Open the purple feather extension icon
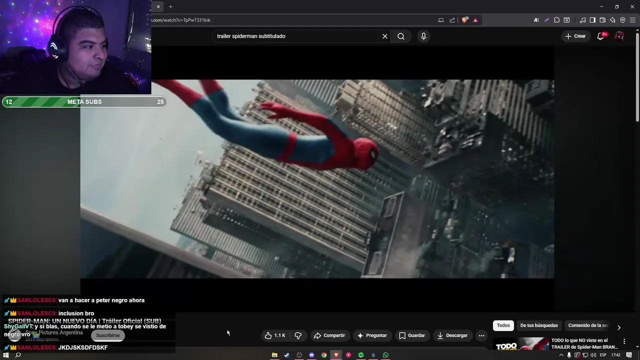Screen dimensions: 640x360 tap(546, 20)
